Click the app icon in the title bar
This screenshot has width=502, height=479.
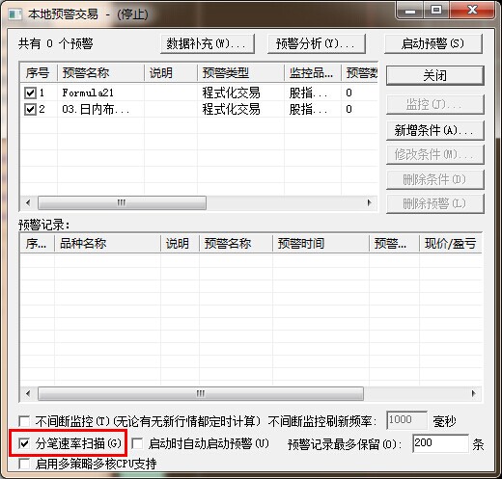point(15,14)
